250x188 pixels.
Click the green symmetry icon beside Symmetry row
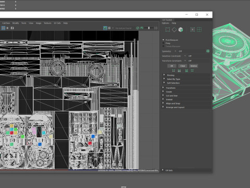(x=208, y=51)
